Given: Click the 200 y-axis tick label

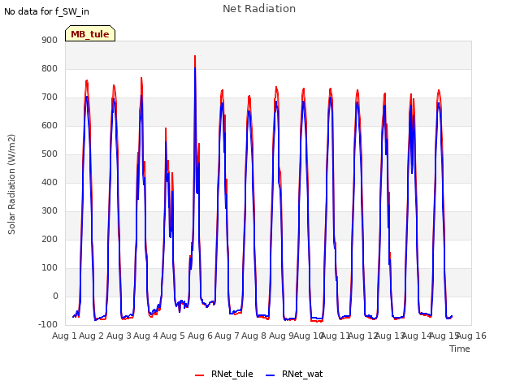Looking at the screenshot, I should tap(50, 240).
